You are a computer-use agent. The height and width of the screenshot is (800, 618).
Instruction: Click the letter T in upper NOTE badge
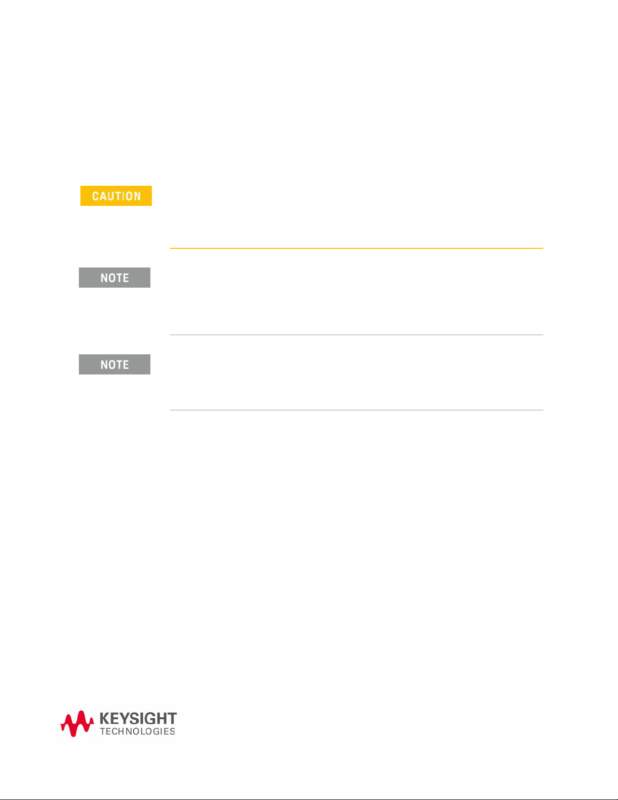point(119,278)
